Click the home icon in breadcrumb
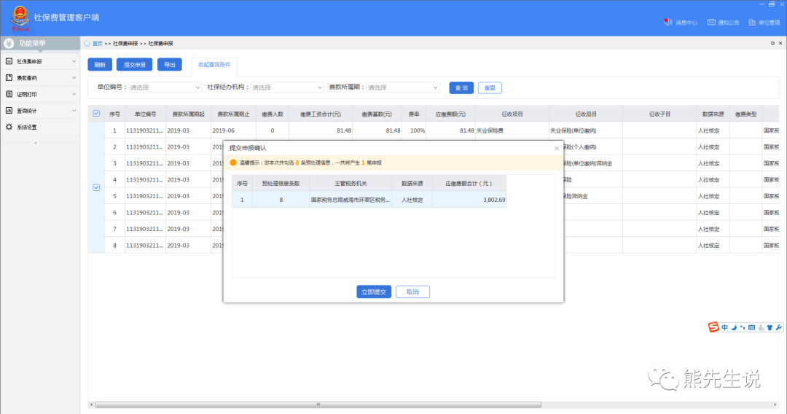Viewport: 787px width, 414px height. pyautogui.click(x=87, y=44)
